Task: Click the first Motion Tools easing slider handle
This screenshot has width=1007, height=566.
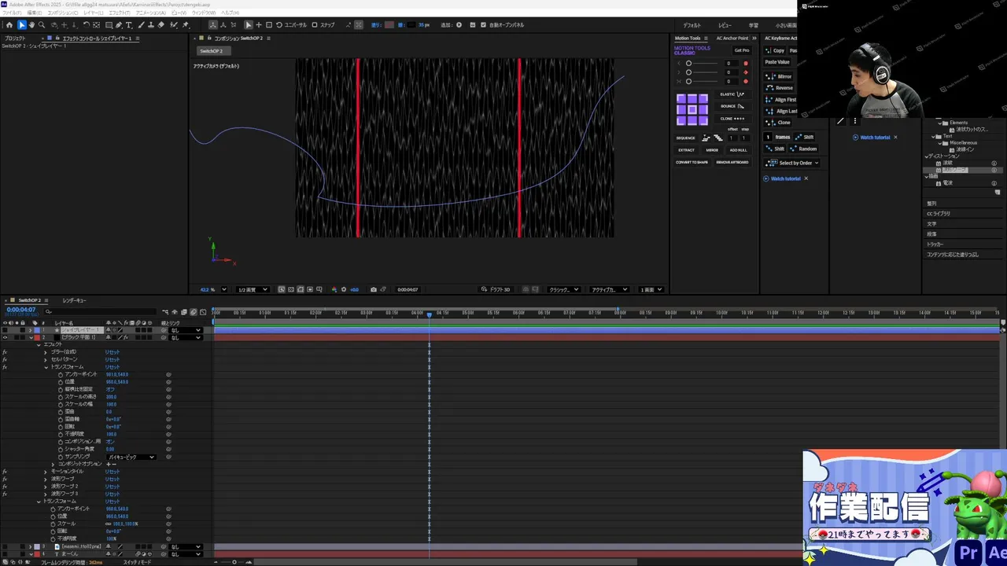Action: tap(688, 63)
